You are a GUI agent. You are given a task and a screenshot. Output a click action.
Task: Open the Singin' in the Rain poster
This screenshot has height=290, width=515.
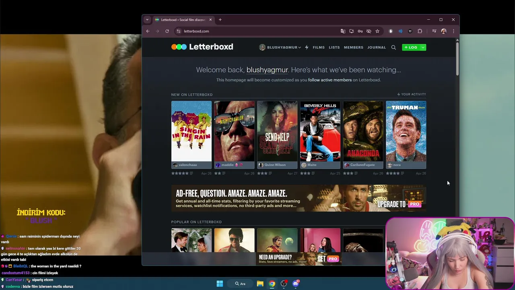coord(192,131)
